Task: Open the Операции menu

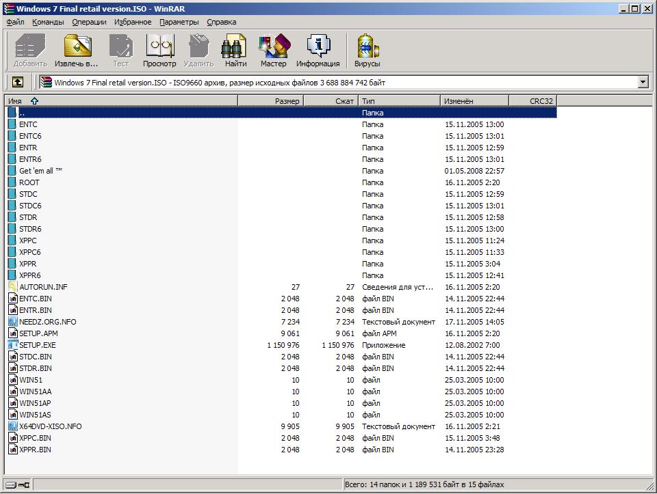Action: click(x=89, y=22)
